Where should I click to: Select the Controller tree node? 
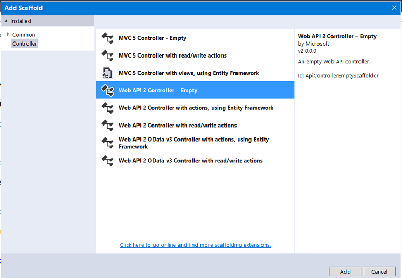(24, 44)
